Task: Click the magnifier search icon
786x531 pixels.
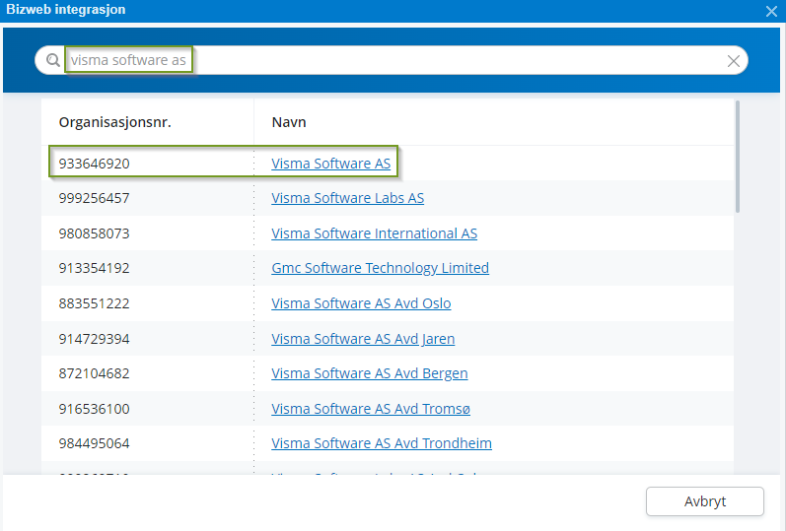Action: point(52,60)
